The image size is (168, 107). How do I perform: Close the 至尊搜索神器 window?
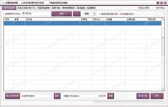[x=165, y=3]
